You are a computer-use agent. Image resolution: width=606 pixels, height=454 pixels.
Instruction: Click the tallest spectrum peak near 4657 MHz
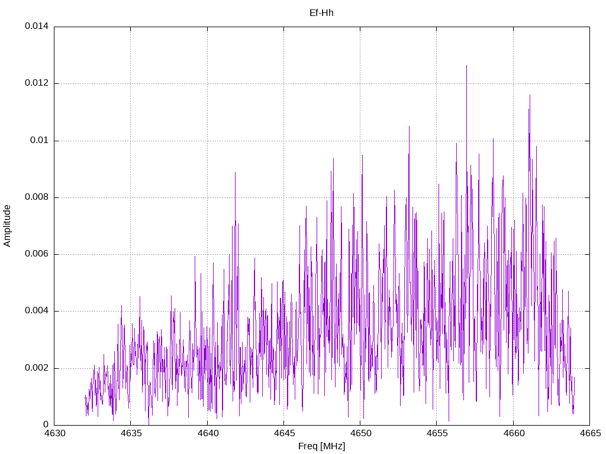click(466, 66)
